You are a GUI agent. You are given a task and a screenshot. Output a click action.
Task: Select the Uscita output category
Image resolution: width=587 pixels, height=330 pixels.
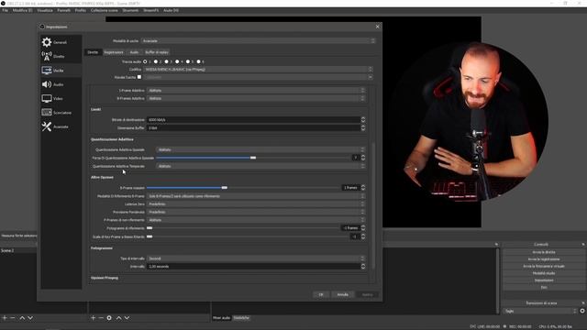pos(61,71)
